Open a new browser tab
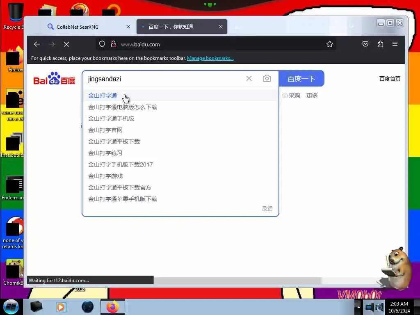The image size is (420, 315). 236,27
